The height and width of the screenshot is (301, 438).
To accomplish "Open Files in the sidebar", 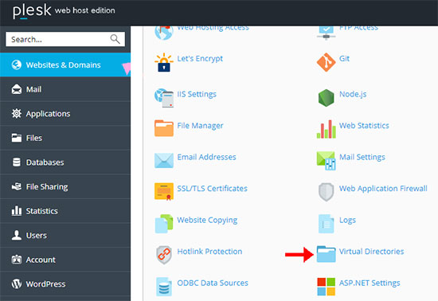I will click(65, 138).
